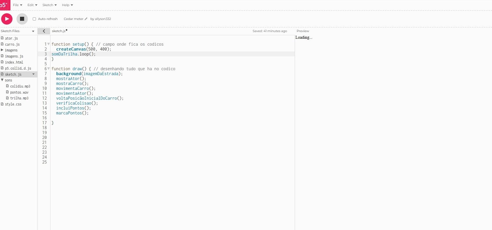492x230 pixels.
Task: Click the p5 logo home icon
Action: coord(5,5)
